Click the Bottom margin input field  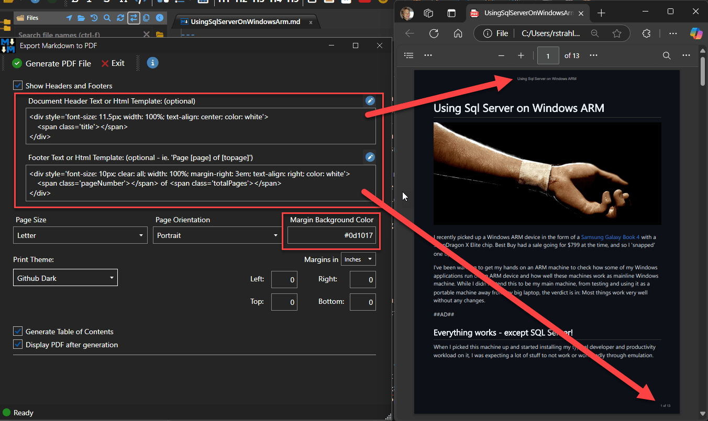363,302
